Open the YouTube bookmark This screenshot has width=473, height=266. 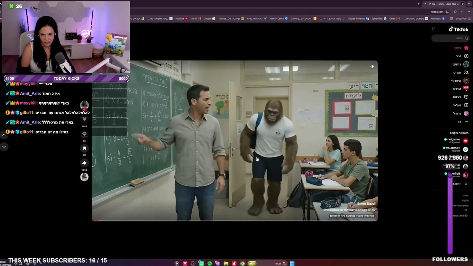[x=181, y=18]
